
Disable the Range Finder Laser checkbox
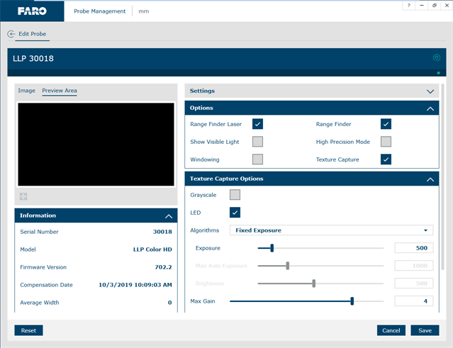[257, 124]
